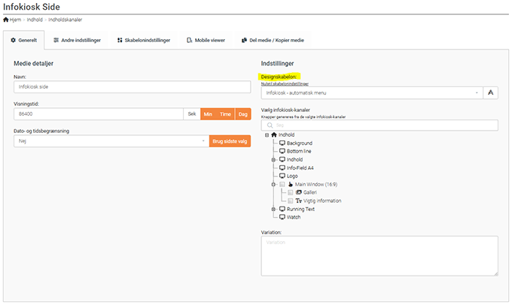Open the Mobile viewer tab

point(203,39)
